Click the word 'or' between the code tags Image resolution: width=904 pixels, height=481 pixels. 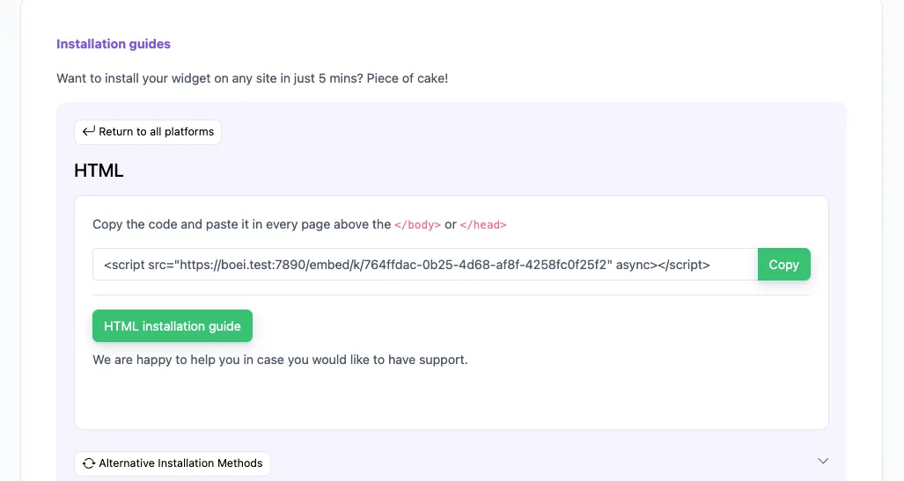(x=450, y=224)
